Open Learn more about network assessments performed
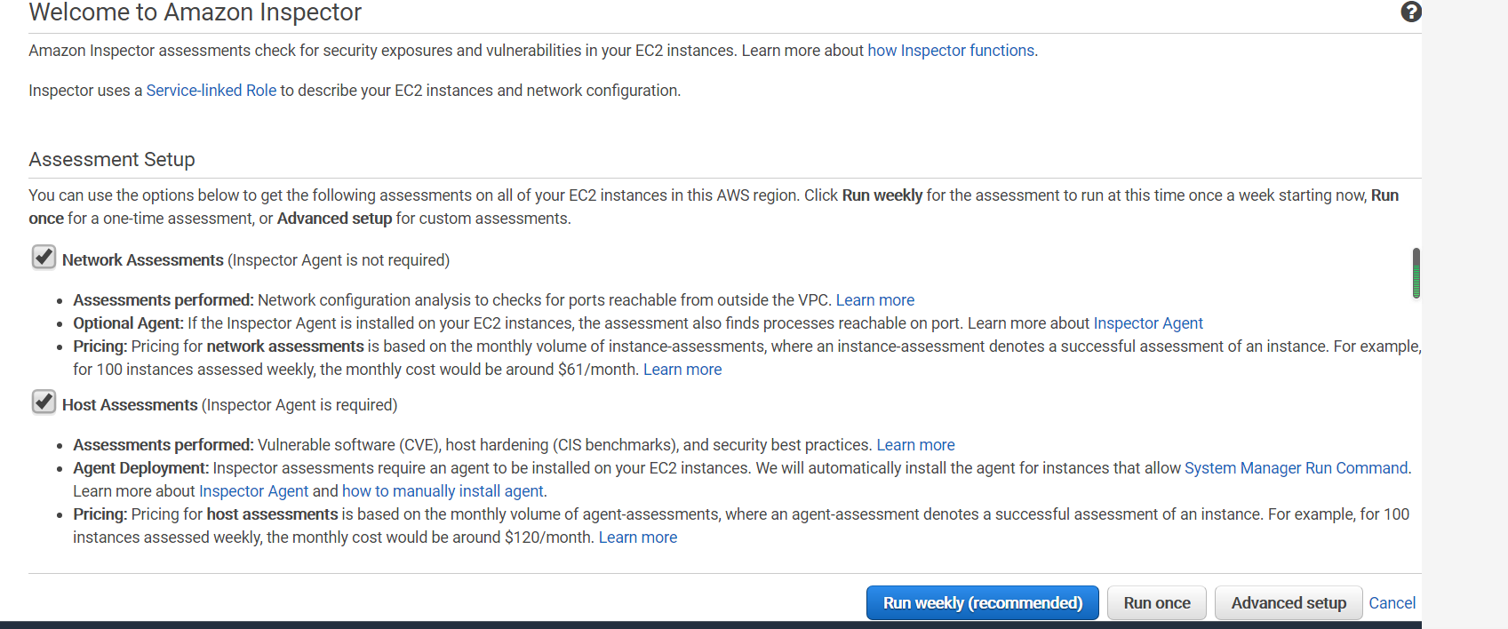This screenshot has width=1508, height=629. pos(874,300)
